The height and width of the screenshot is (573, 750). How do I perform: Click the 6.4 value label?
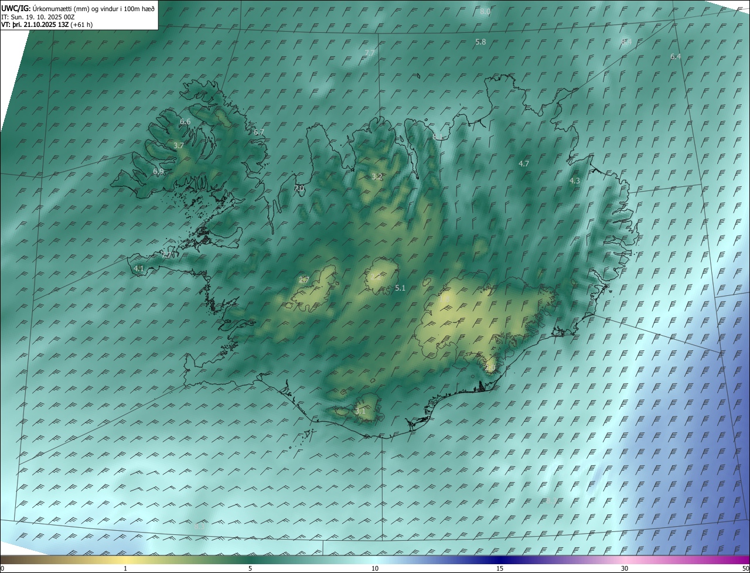tap(676, 56)
